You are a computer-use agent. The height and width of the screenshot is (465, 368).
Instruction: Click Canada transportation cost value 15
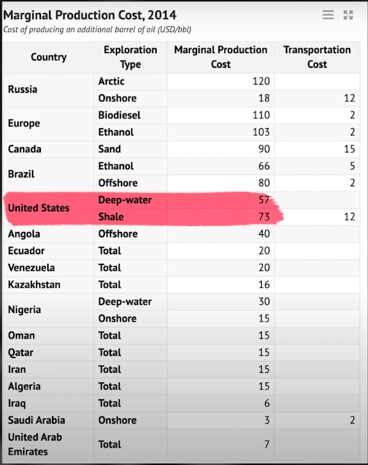click(x=317, y=149)
